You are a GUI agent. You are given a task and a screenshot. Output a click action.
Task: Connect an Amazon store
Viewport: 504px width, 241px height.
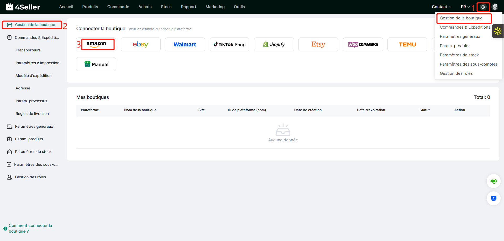click(96, 44)
